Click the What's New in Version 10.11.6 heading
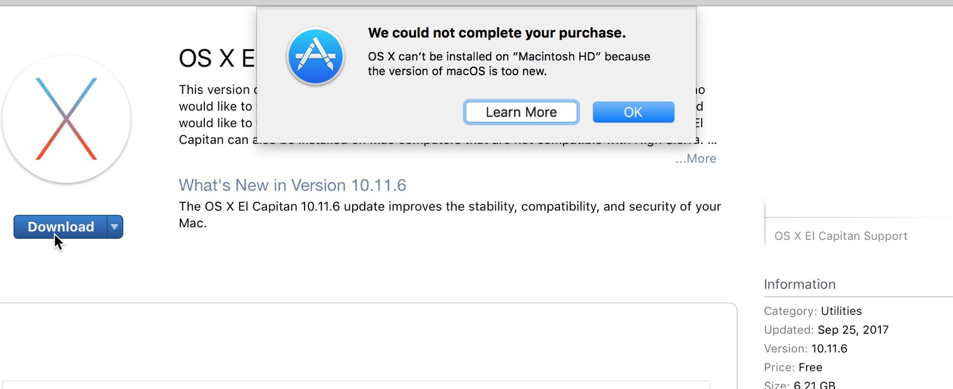Screen dimensions: 953x389 coord(292,185)
